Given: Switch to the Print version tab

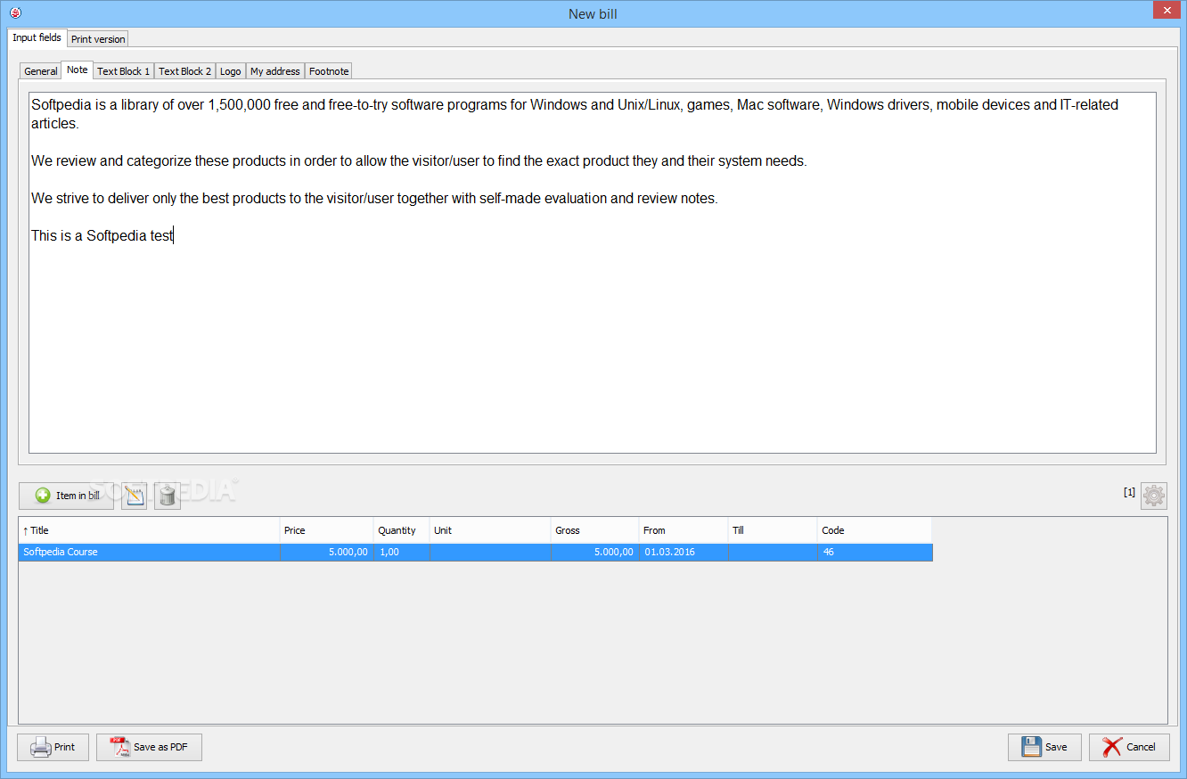Looking at the screenshot, I should (98, 39).
